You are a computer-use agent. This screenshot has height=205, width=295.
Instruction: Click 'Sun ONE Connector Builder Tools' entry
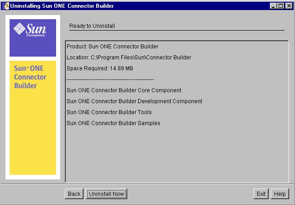pos(109,112)
